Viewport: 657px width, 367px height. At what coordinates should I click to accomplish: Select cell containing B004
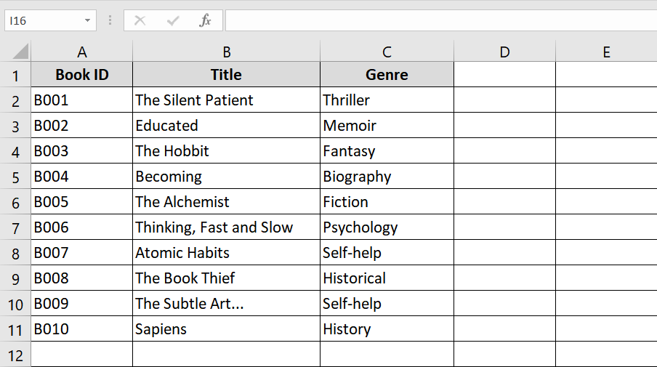coord(81,177)
